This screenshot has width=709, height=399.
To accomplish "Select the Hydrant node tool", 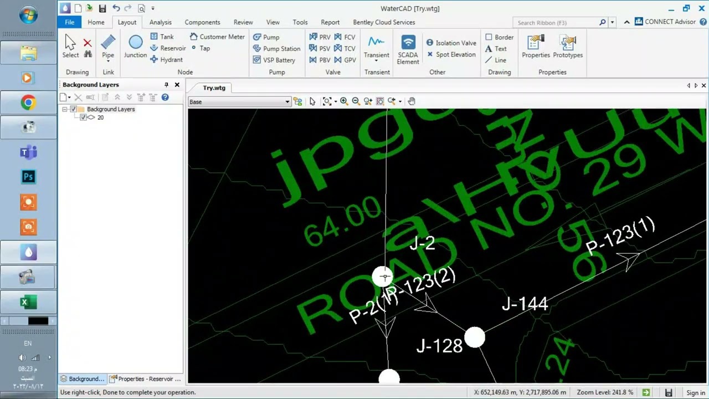I will [166, 60].
